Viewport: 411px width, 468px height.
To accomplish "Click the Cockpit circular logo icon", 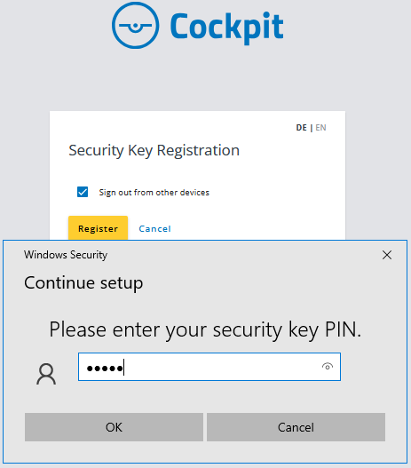I will point(136,25).
